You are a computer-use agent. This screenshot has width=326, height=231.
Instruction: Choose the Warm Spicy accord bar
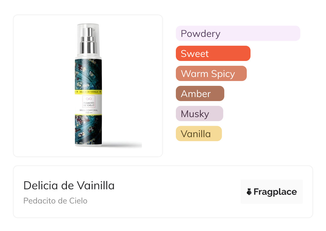(x=211, y=74)
